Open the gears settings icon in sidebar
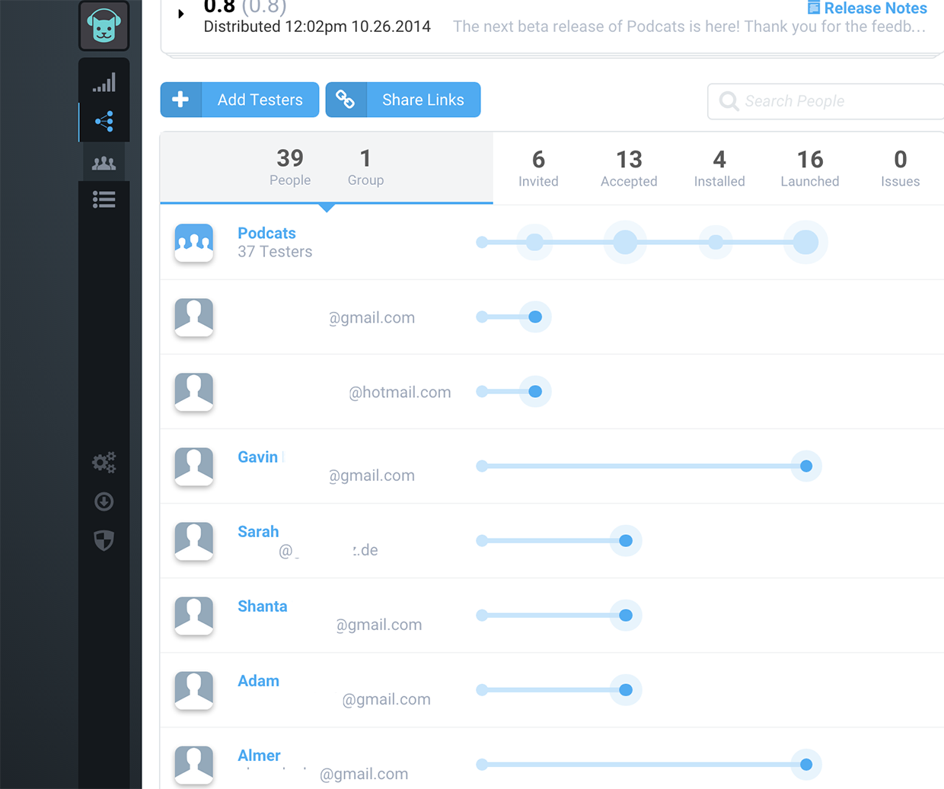Screen dimensions: 944x789 (x=104, y=462)
